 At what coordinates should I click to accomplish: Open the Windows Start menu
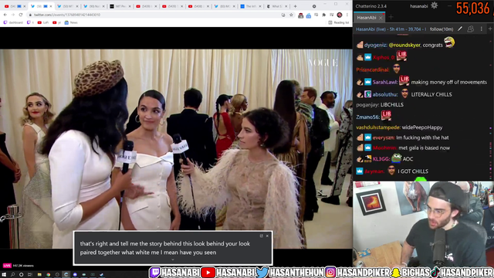click(4, 275)
